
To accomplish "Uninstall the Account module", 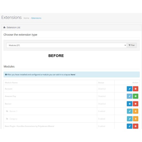I will (x=135, y=89).
